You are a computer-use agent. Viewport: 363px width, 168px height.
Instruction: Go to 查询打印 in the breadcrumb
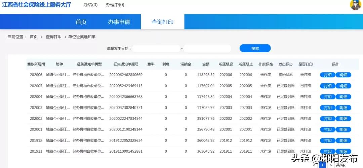coord(54,36)
